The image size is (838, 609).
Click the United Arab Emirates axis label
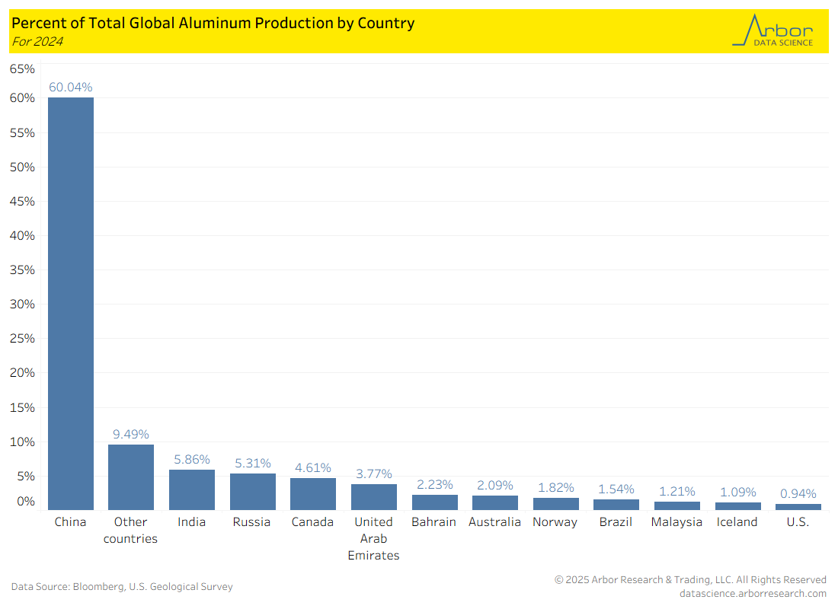(x=373, y=538)
